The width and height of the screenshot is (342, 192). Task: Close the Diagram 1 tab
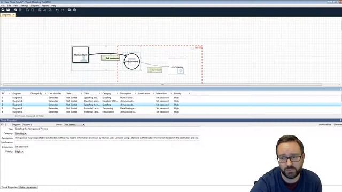click(14, 15)
